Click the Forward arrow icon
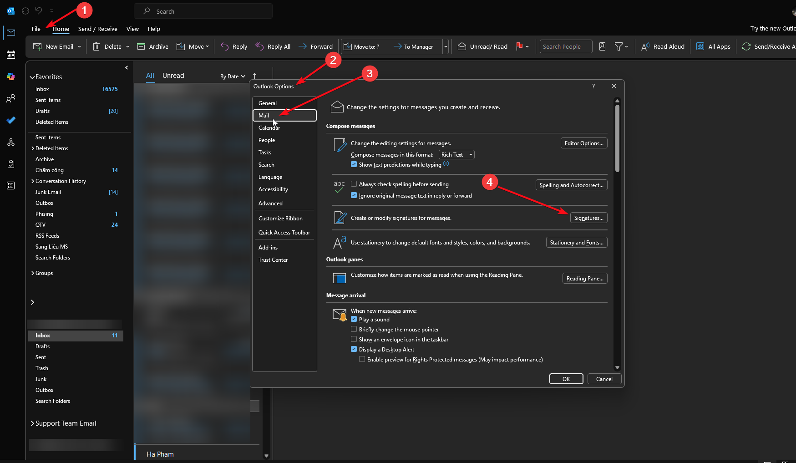Screen dimensions: 796x463 point(303,46)
